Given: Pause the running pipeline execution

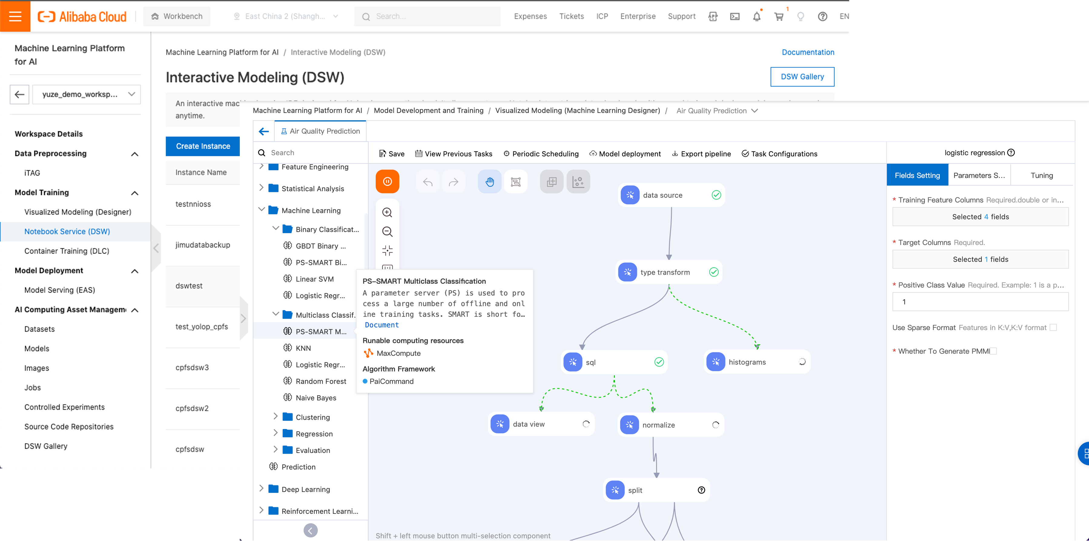Looking at the screenshot, I should coord(387,181).
